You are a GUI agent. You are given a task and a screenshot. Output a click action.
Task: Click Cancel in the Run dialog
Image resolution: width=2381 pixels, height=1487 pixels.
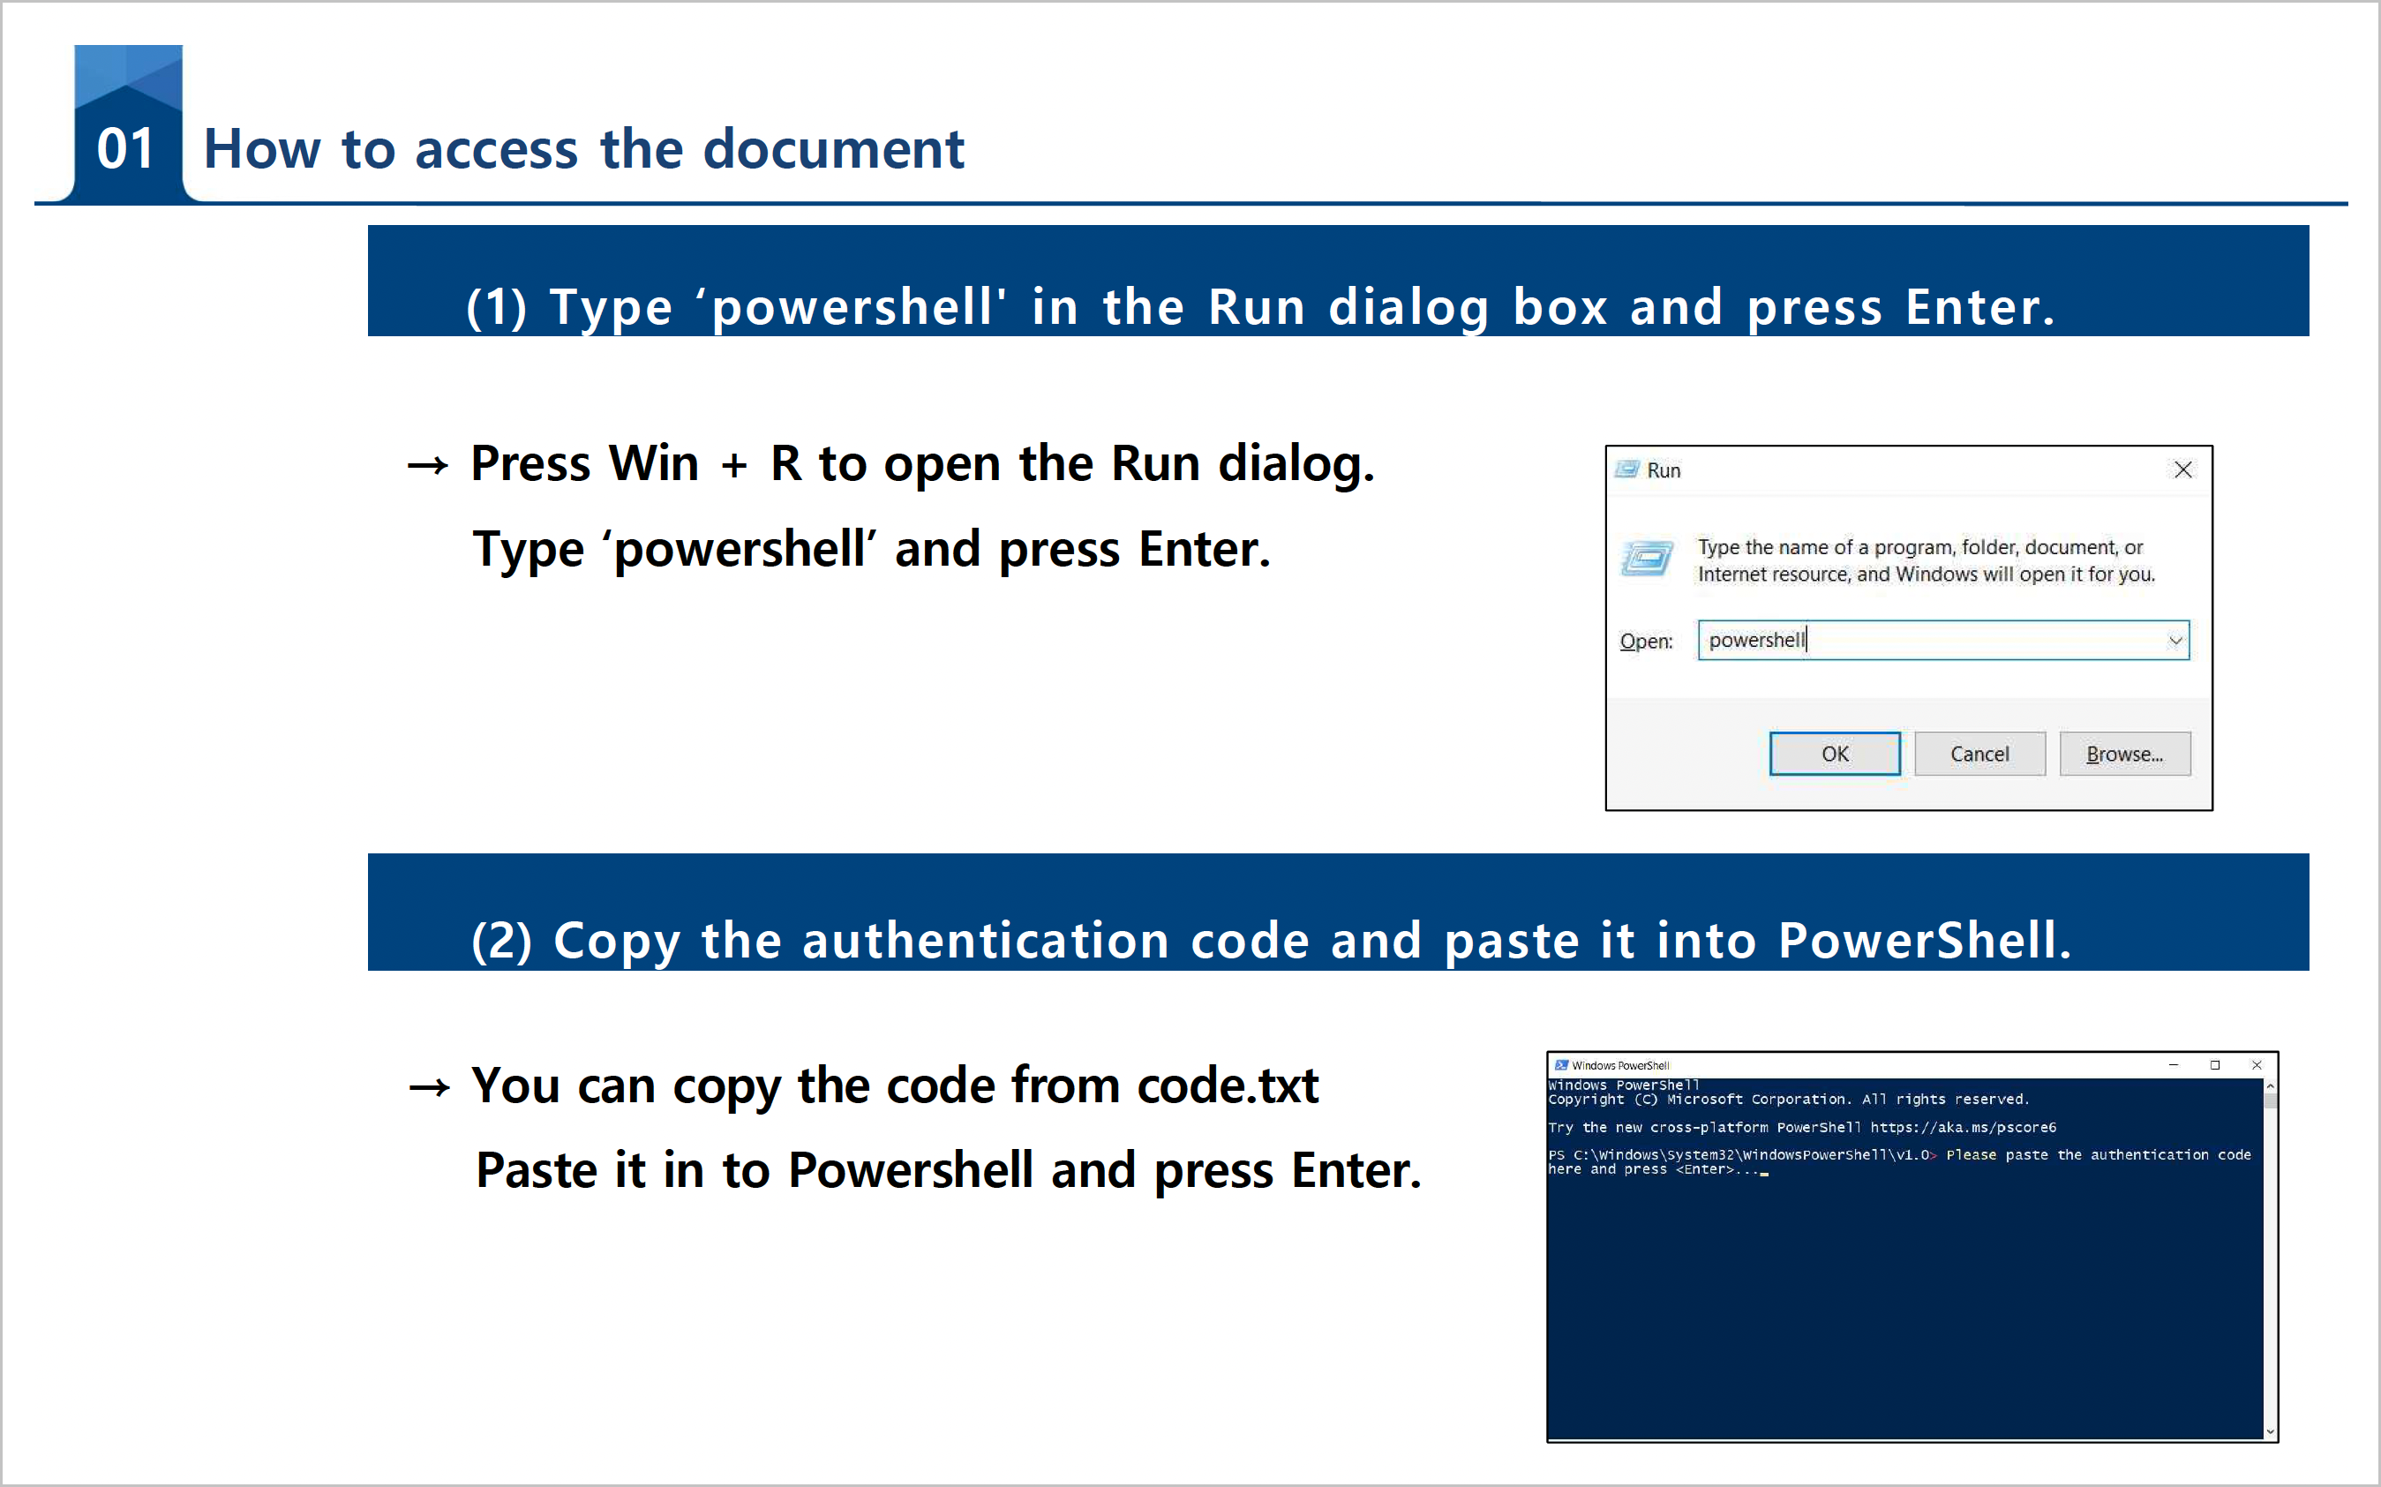[x=1979, y=755]
